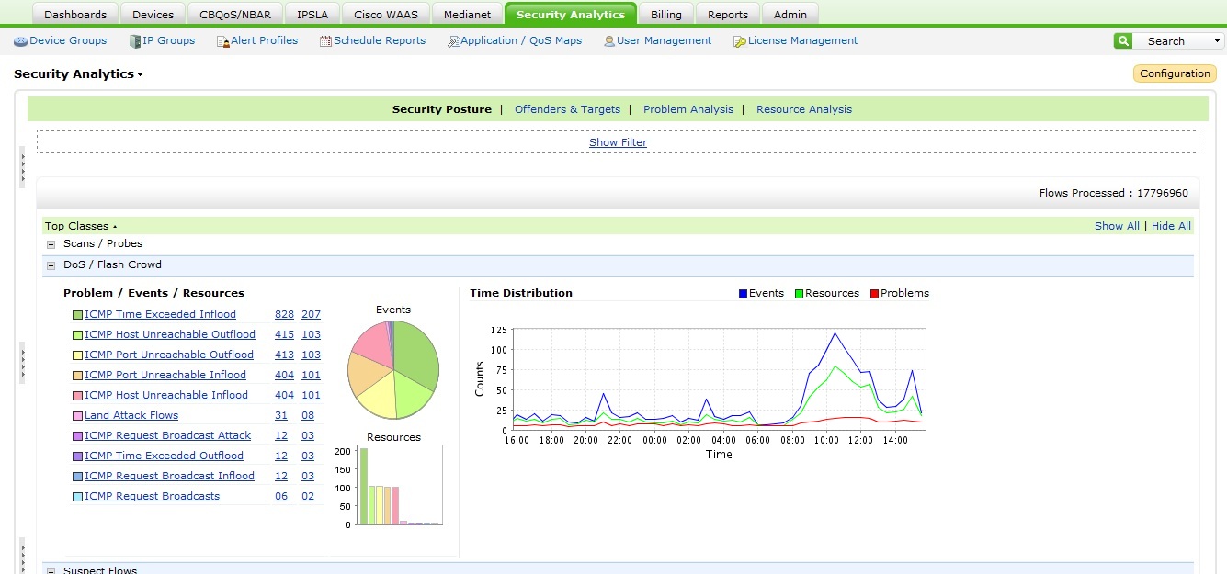Click the green search magnifier icon

click(1122, 41)
